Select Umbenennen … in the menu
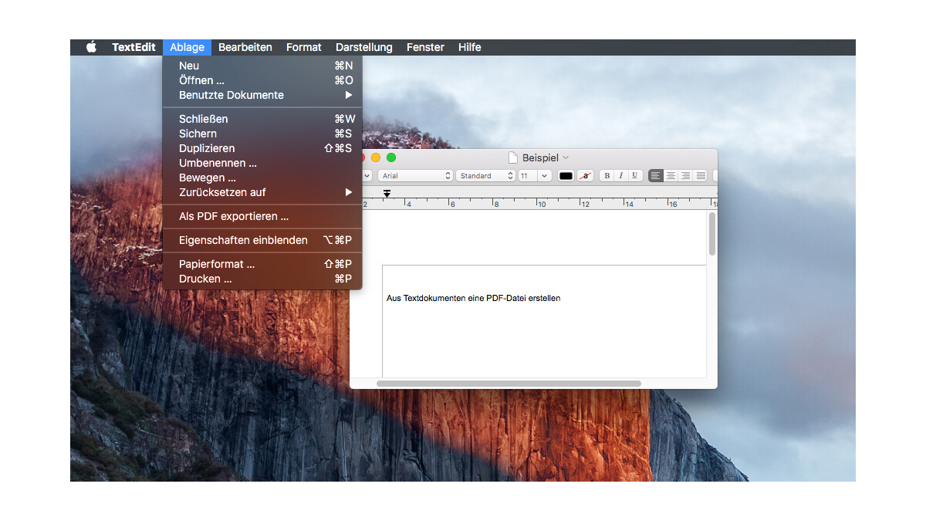The width and height of the screenshot is (926, 521). coord(262,163)
